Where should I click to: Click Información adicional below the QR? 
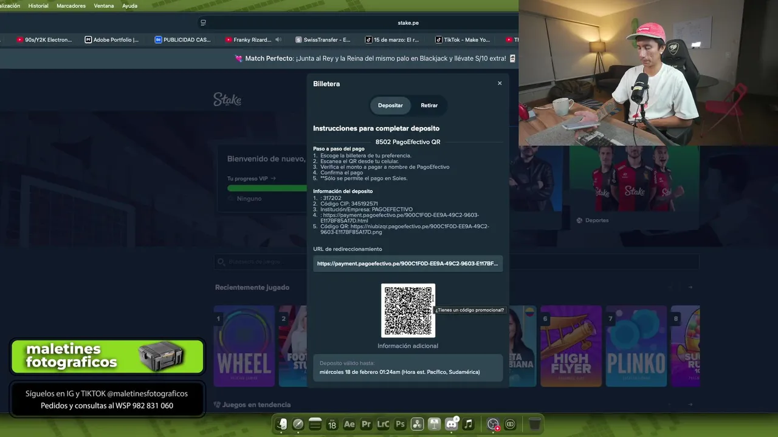pyautogui.click(x=408, y=346)
